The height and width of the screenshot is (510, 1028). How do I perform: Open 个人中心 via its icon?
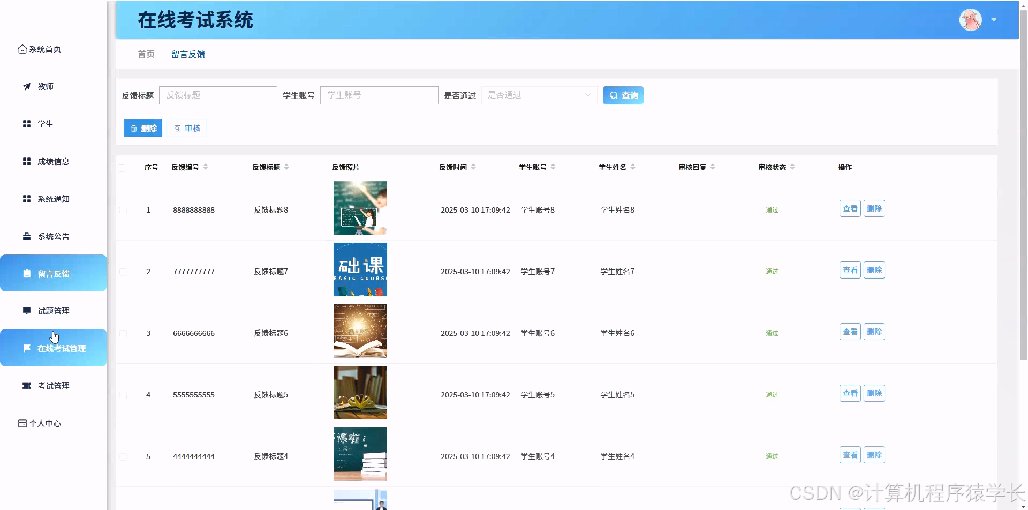pyautogui.click(x=22, y=423)
